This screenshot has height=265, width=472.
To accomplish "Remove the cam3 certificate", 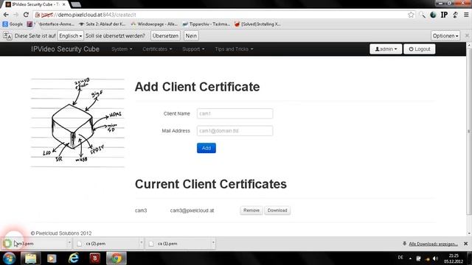I will [251, 211].
